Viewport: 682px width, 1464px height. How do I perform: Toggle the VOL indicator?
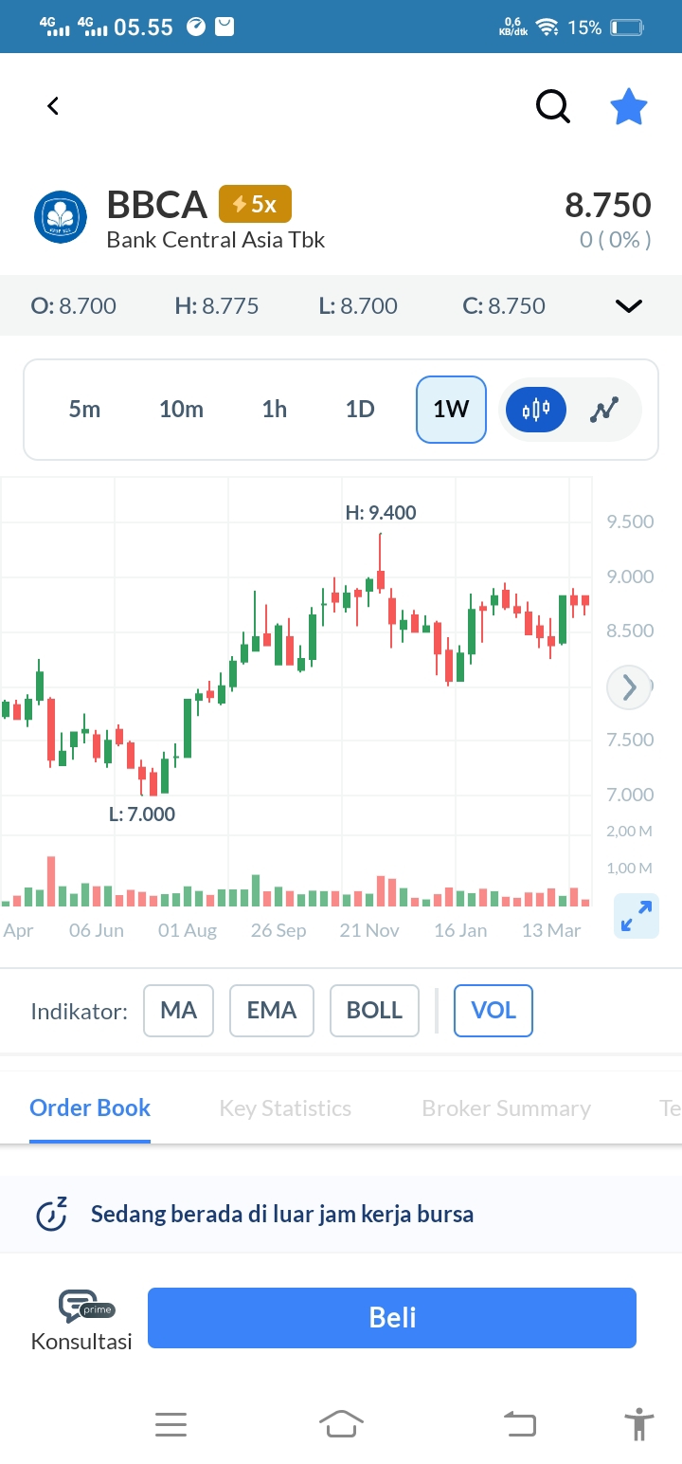click(x=494, y=1011)
